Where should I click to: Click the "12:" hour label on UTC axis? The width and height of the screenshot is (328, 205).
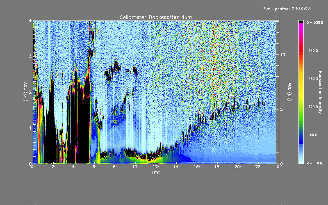click(156, 167)
